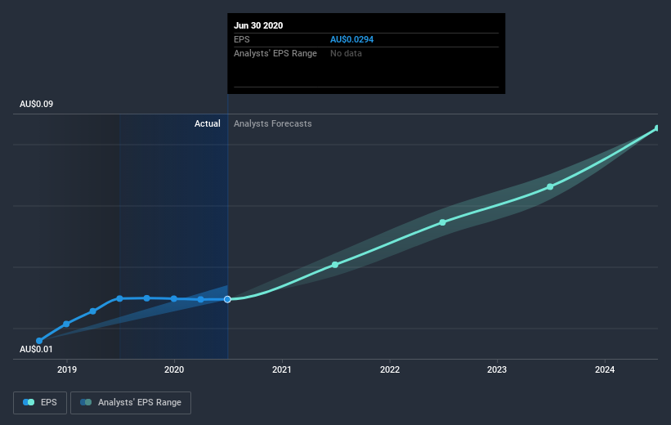Click the 'Analysts Forecasts' section label
This screenshot has height=425, width=671.
273,123
